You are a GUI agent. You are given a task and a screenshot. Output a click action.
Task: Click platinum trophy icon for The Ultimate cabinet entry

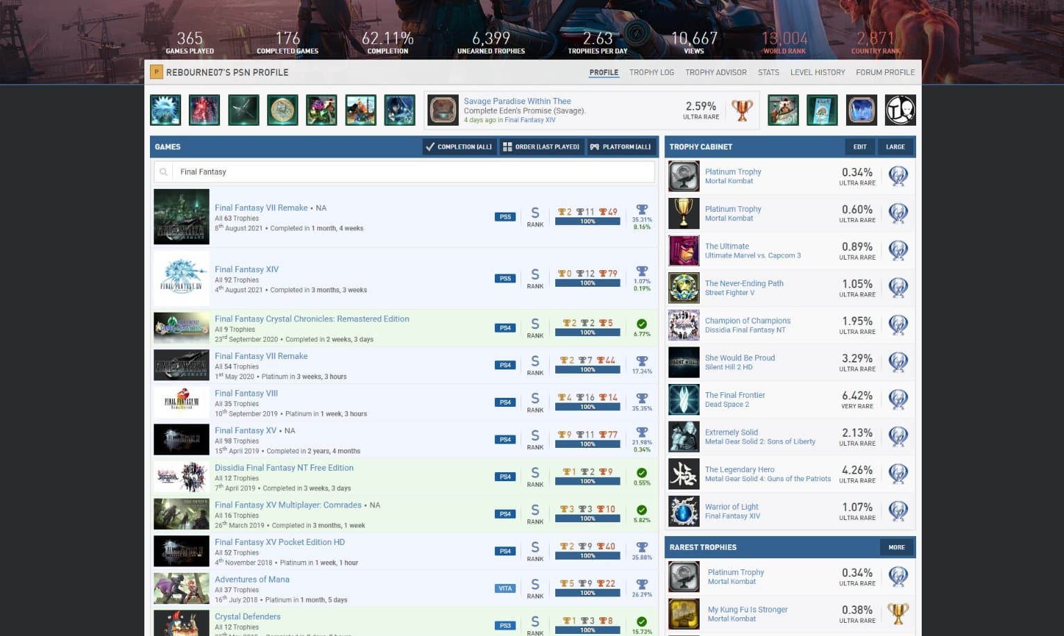898,251
